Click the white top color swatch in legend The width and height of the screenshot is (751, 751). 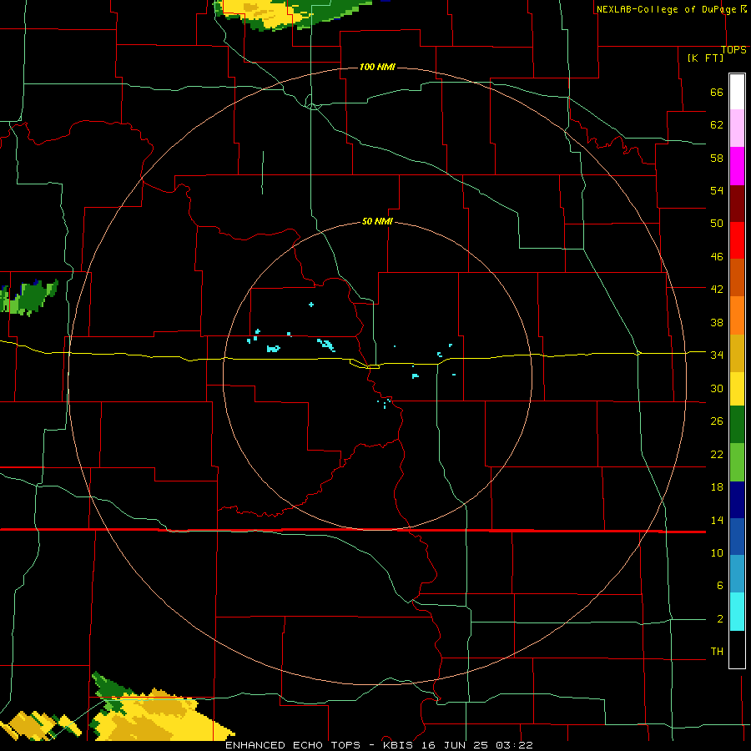[737, 92]
